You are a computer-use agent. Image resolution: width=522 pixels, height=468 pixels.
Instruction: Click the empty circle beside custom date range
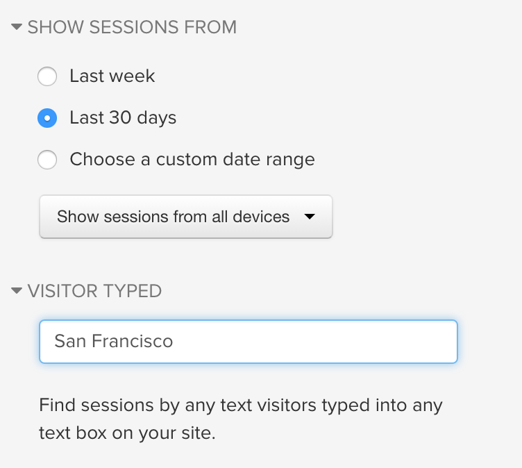point(47,160)
